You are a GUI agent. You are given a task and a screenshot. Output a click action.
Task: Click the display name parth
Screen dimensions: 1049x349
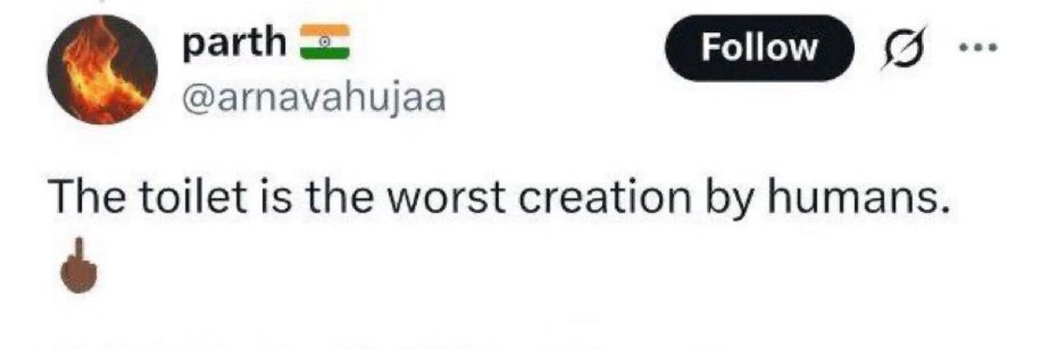point(234,44)
